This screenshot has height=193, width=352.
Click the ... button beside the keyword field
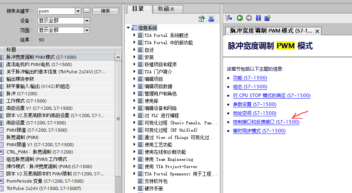[87, 11]
